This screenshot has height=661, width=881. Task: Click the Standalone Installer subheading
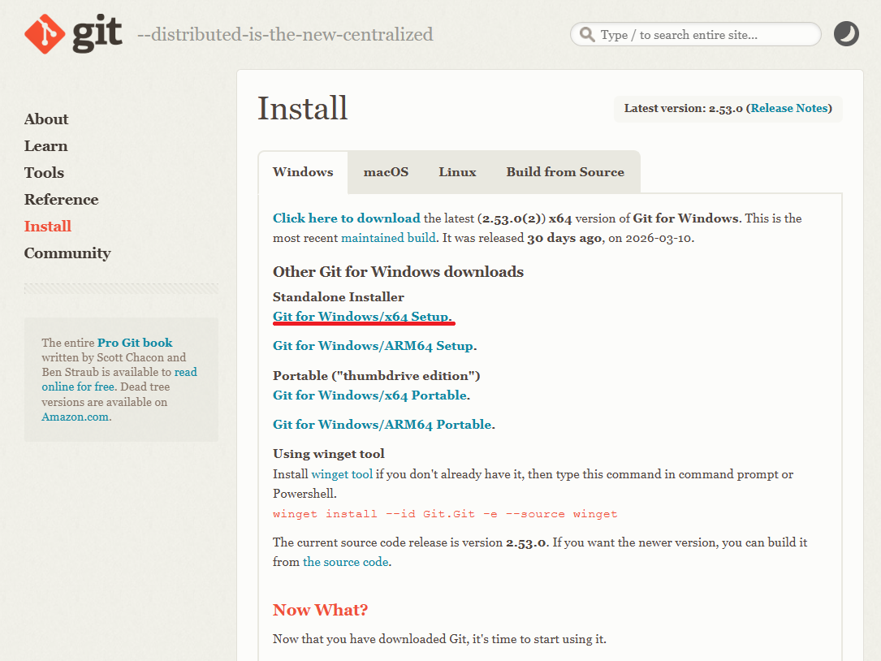[x=339, y=296]
